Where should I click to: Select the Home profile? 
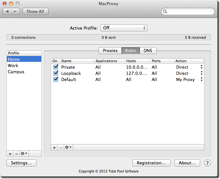(24, 59)
